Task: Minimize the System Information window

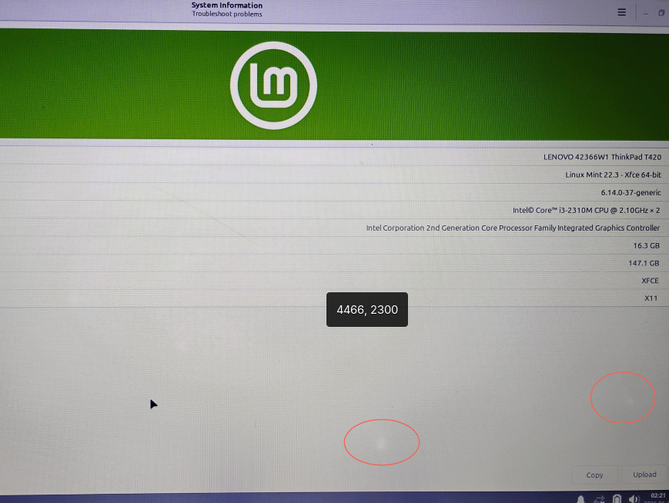Action: (646, 14)
